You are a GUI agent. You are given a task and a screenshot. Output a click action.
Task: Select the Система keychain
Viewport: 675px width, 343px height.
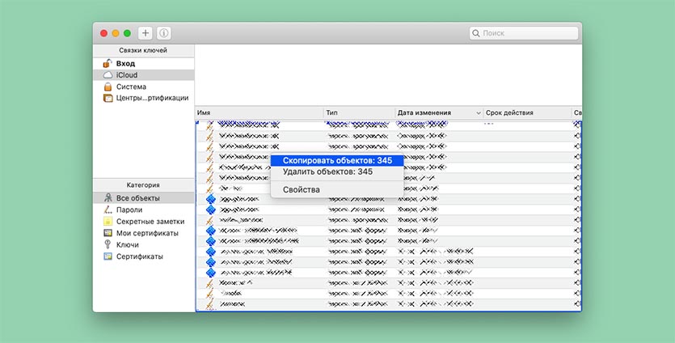click(x=131, y=87)
